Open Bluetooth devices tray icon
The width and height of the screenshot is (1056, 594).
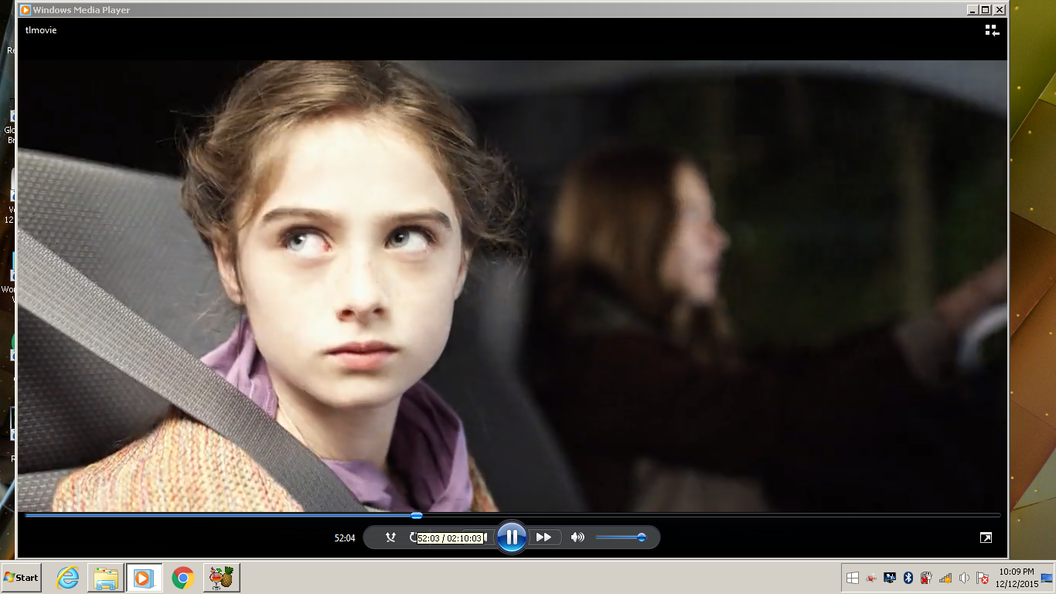[908, 578]
